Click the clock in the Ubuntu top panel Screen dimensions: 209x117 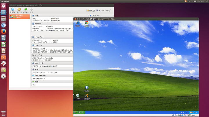coord(203,1)
